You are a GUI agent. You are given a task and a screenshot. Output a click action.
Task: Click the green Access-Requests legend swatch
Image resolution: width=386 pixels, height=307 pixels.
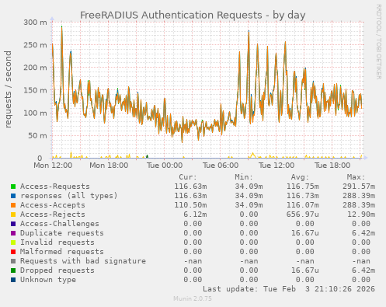click(13, 187)
